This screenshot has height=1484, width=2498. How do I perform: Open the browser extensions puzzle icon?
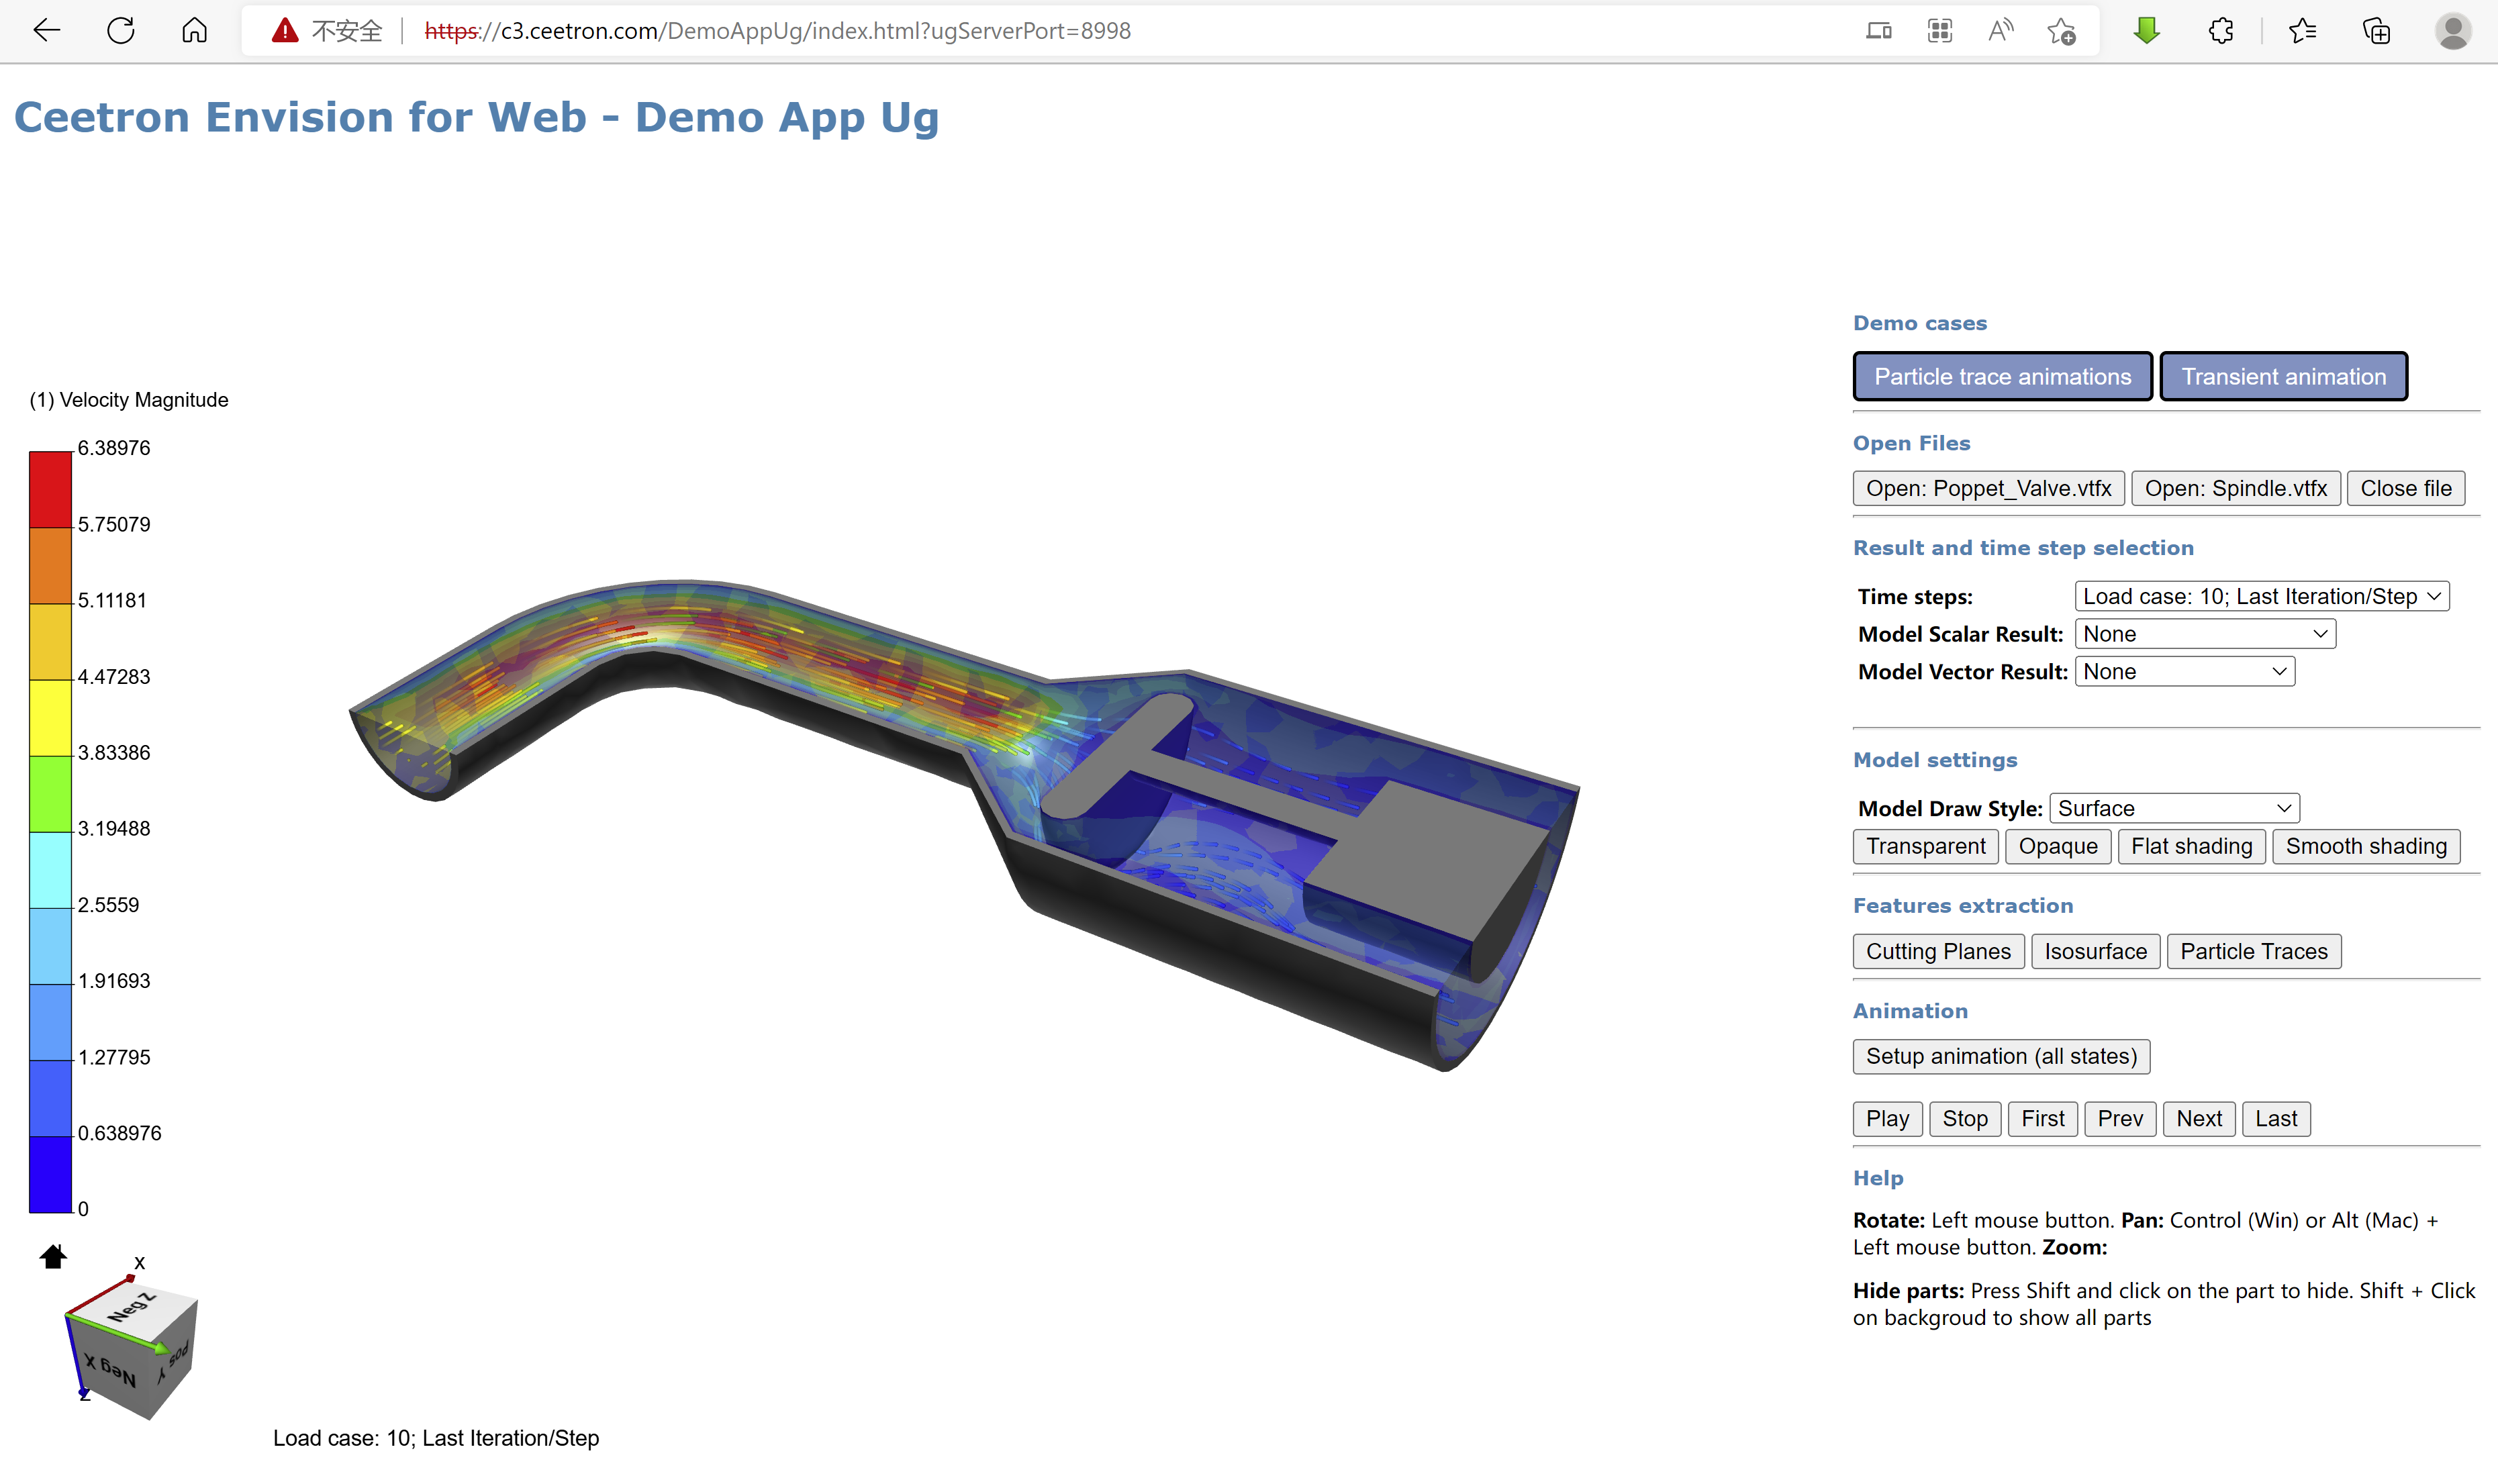coord(2221,30)
